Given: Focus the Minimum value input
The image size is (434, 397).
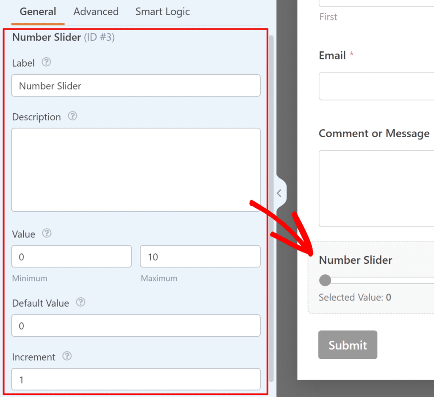Looking at the screenshot, I should 71,257.
